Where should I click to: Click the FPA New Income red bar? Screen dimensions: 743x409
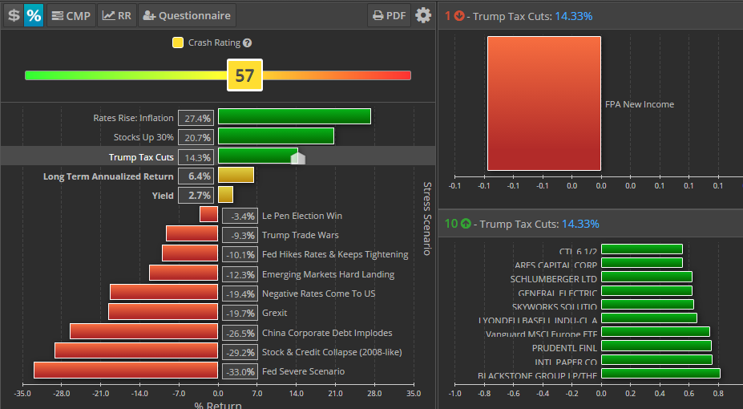(x=544, y=103)
